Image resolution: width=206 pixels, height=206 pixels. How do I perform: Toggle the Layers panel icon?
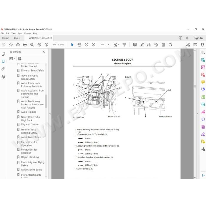pyautogui.click(x=3, y=77)
